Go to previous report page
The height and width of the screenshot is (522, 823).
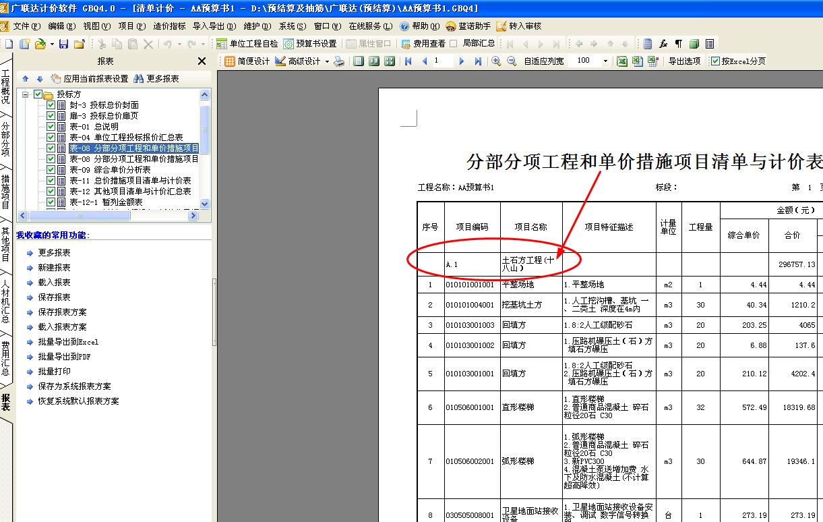point(425,61)
